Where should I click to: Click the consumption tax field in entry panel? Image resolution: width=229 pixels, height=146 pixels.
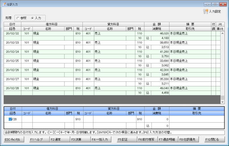[x=160, y=126]
